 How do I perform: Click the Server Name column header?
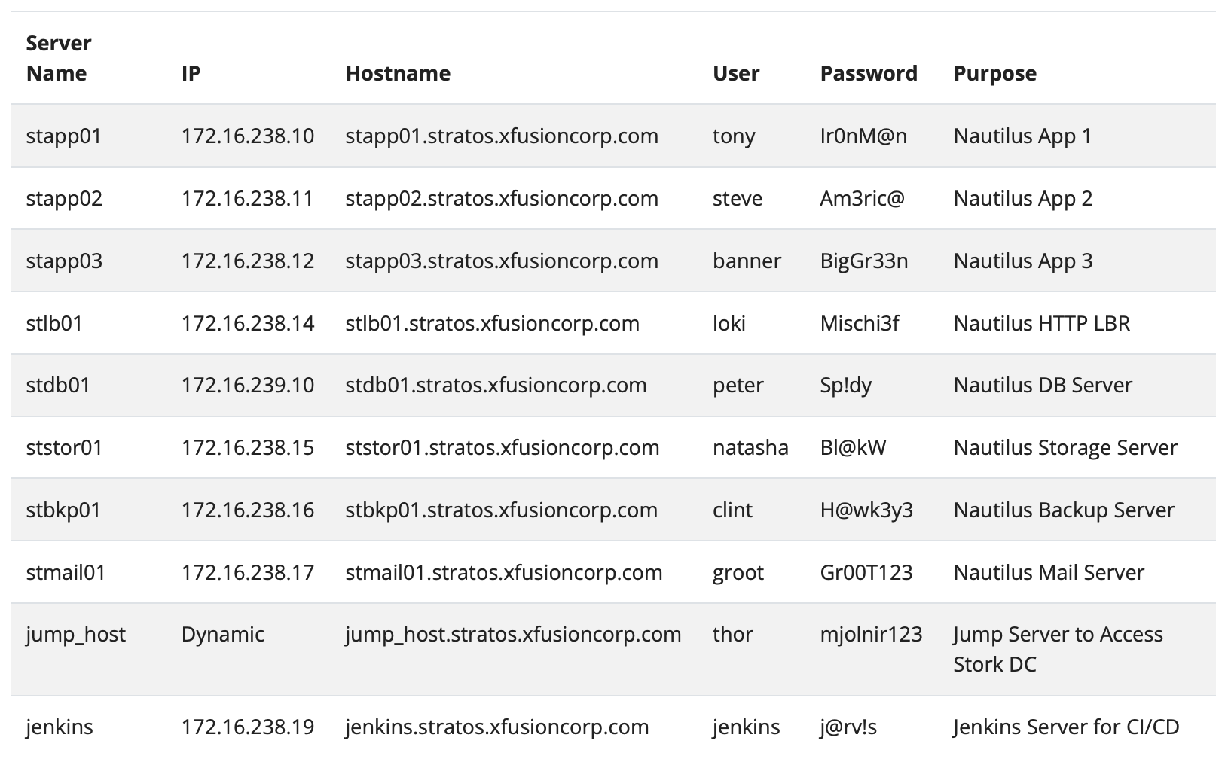(x=58, y=58)
